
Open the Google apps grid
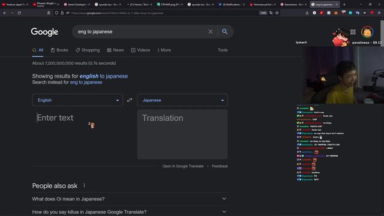[x=353, y=32]
